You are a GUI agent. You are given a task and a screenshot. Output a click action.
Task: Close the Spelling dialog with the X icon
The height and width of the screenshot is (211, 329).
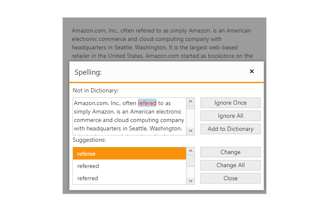(x=252, y=71)
